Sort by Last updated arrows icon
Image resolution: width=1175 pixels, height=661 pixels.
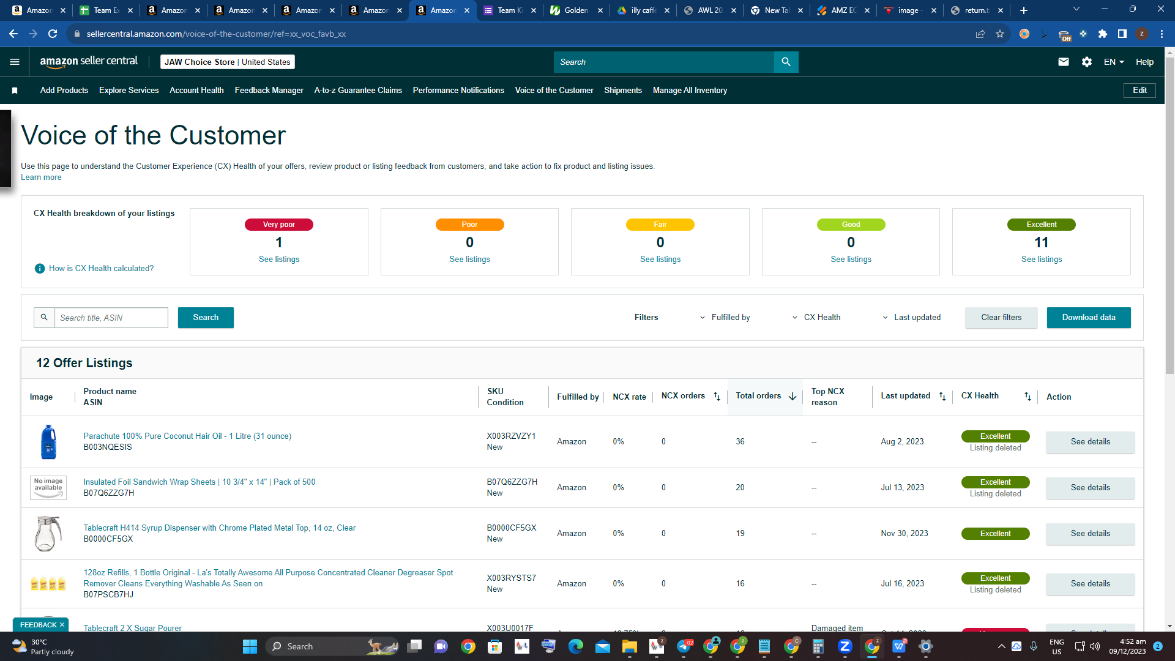[942, 397]
